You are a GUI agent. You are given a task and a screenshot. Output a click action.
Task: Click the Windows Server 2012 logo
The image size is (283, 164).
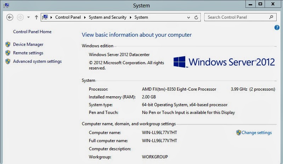224,62
